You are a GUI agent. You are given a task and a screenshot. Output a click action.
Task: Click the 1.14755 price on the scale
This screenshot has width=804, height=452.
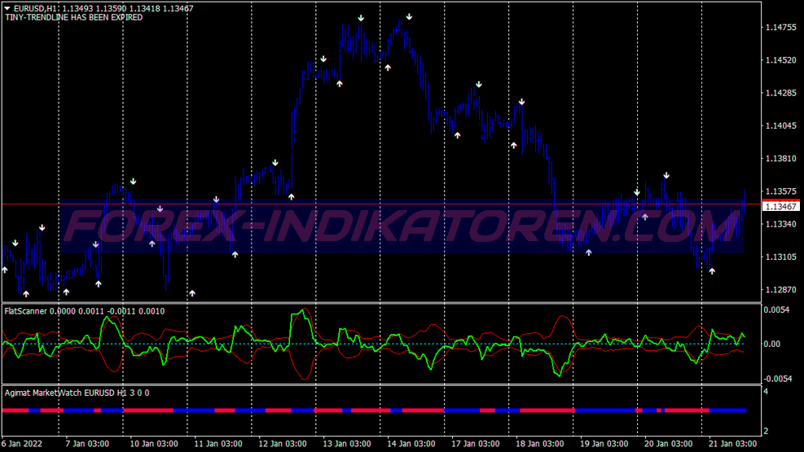780,28
